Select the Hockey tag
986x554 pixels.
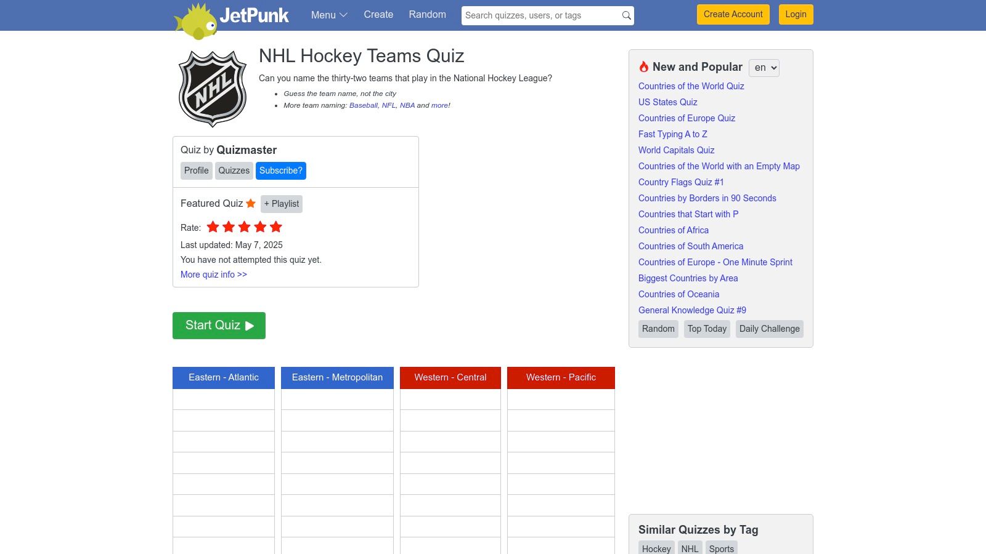coord(656,548)
